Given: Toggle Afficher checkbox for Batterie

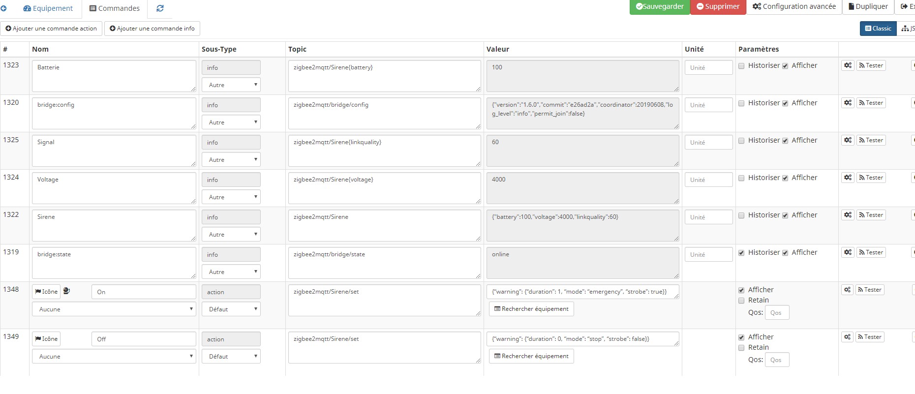Looking at the screenshot, I should pos(785,66).
